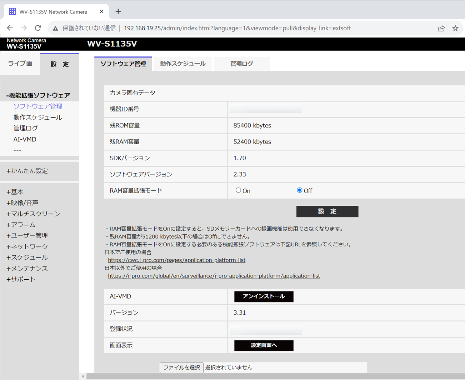Click the 選択されていません file status text

[229, 367]
